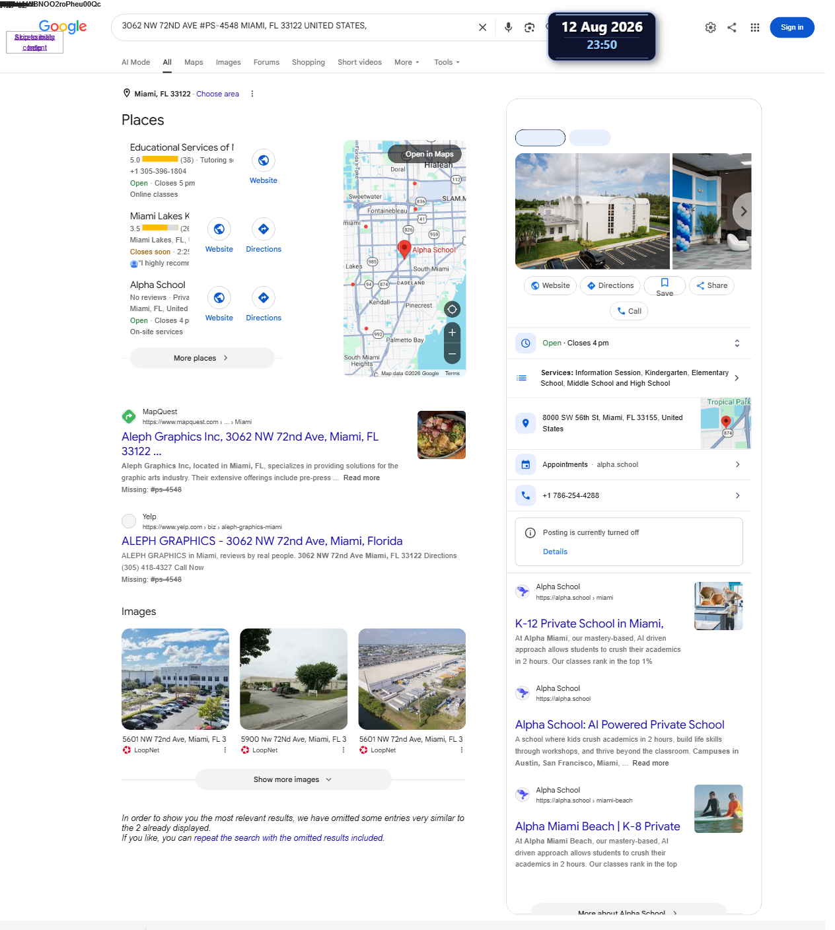Image resolution: width=835 pixels, height=930 pixels.
Task: Open first image 5601 NW 72nd Ave
Action: point(175,679)
